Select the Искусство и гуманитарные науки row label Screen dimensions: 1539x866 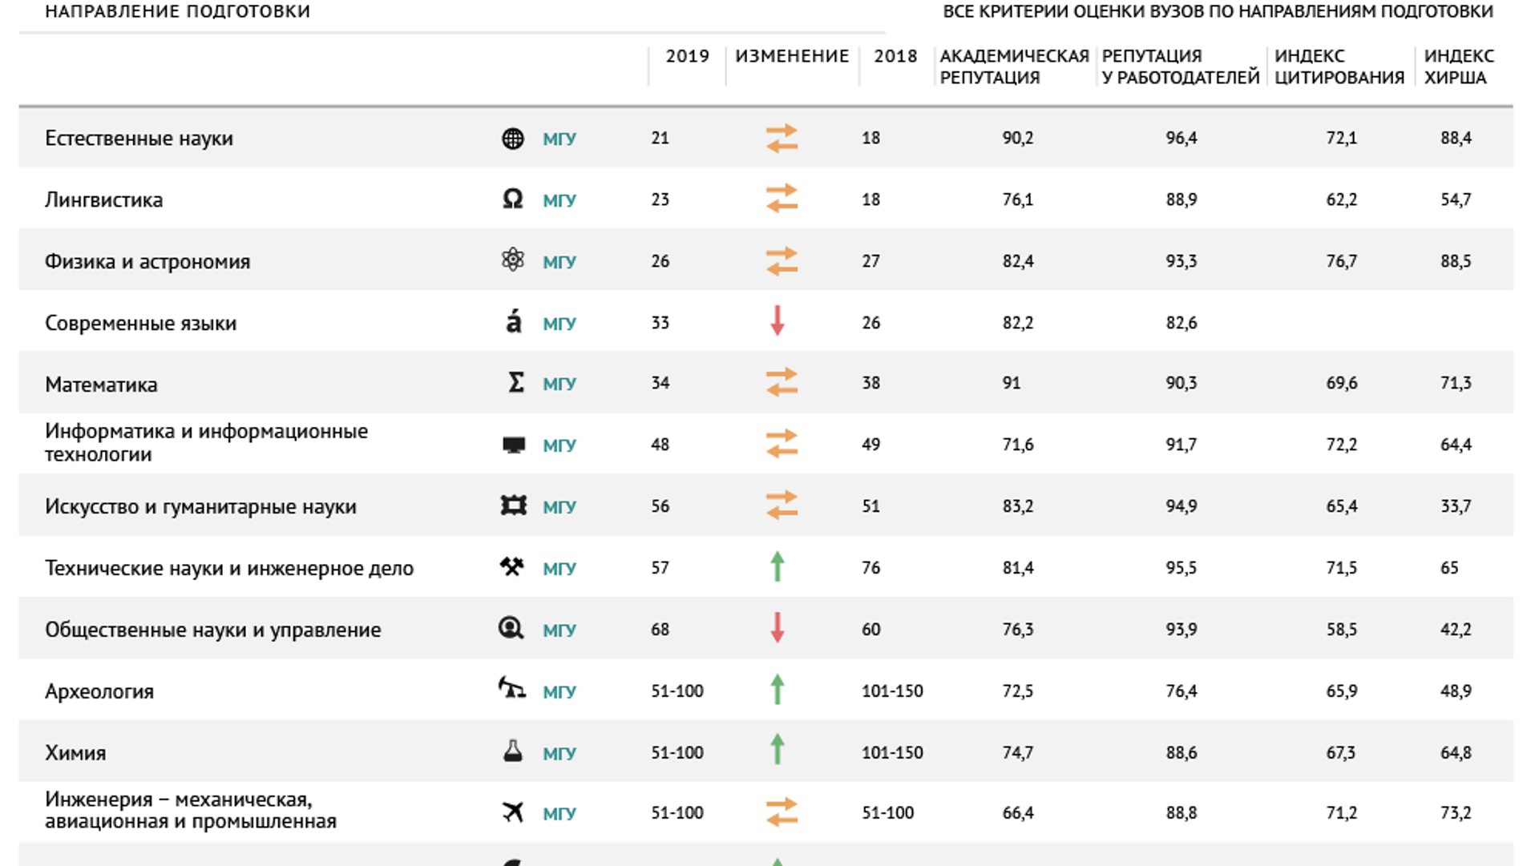click(x=200, y=506)
